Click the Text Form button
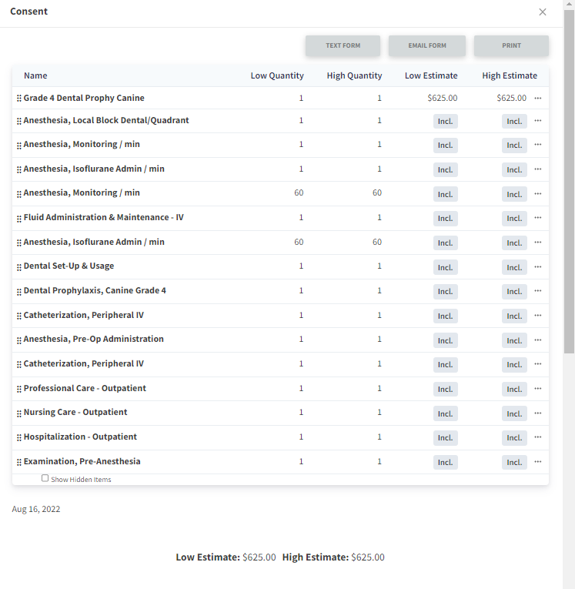 click(x=343, y=46)
